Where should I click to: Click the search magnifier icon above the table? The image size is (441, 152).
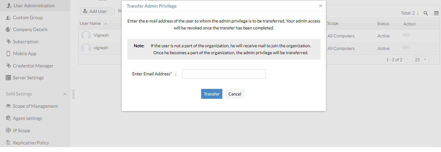coord(426,13)
